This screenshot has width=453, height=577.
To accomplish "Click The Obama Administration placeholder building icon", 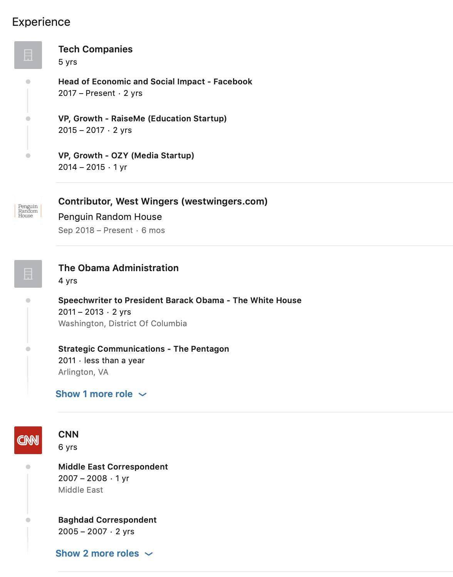I will (x=28, y=274).
